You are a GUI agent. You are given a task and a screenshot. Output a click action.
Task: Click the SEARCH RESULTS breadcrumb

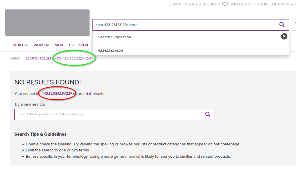(x=39, y=58)
